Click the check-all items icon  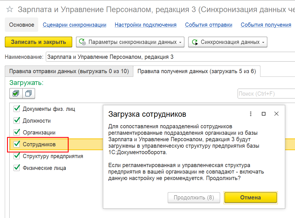16,93
